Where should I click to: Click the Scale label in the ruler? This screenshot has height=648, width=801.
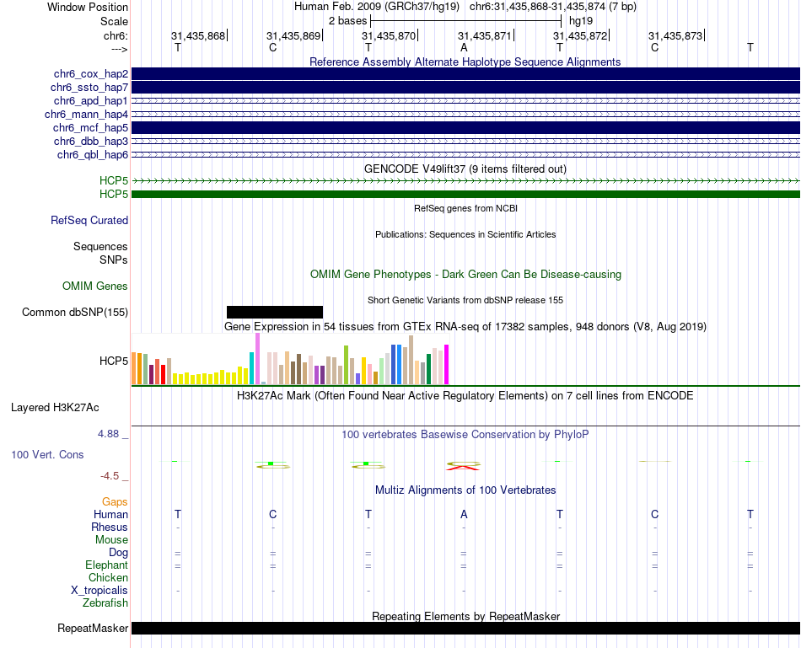pyautogui.click(x=115, y=21)
